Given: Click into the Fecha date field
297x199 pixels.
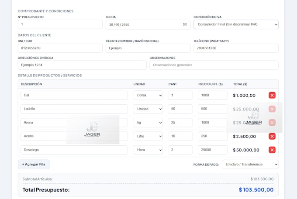Looking at the screenshot, I should (x=148, y=24).
